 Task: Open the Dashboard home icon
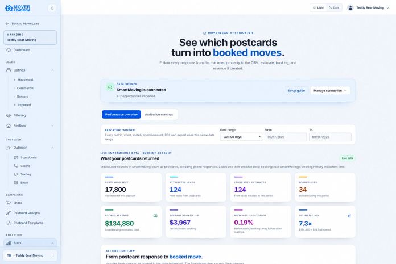[9, 50]
